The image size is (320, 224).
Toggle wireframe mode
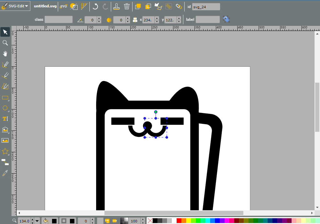coord(74,6)
